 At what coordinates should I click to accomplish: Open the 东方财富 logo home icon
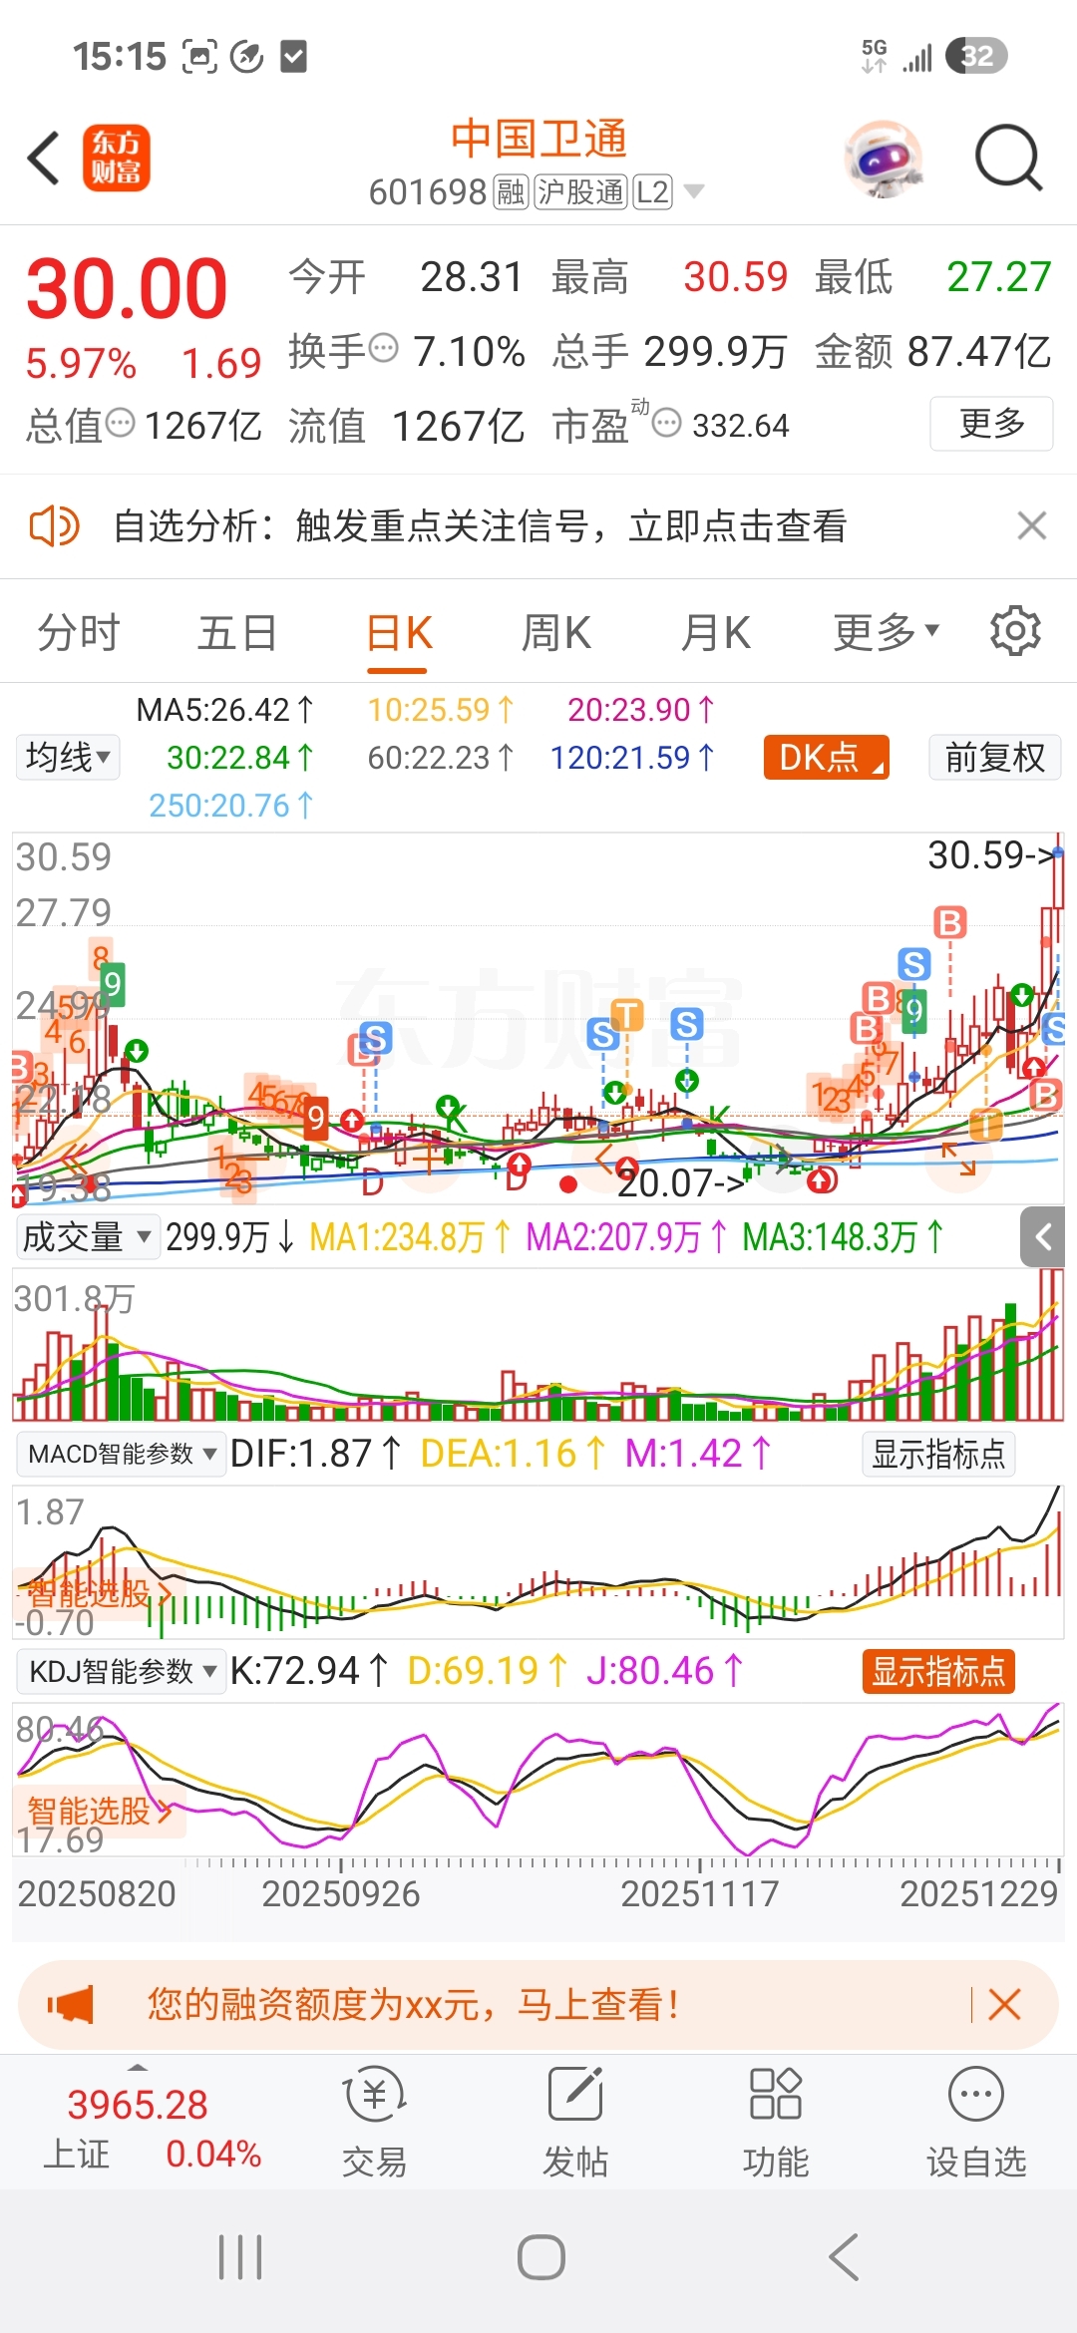point(116,159)
